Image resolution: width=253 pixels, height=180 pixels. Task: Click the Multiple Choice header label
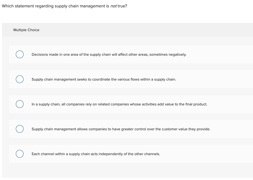26,30
